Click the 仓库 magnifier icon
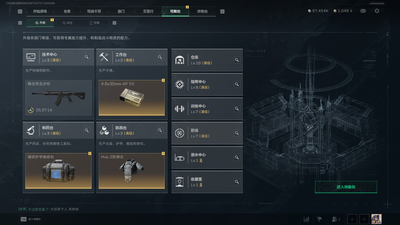 click(237, 60)
